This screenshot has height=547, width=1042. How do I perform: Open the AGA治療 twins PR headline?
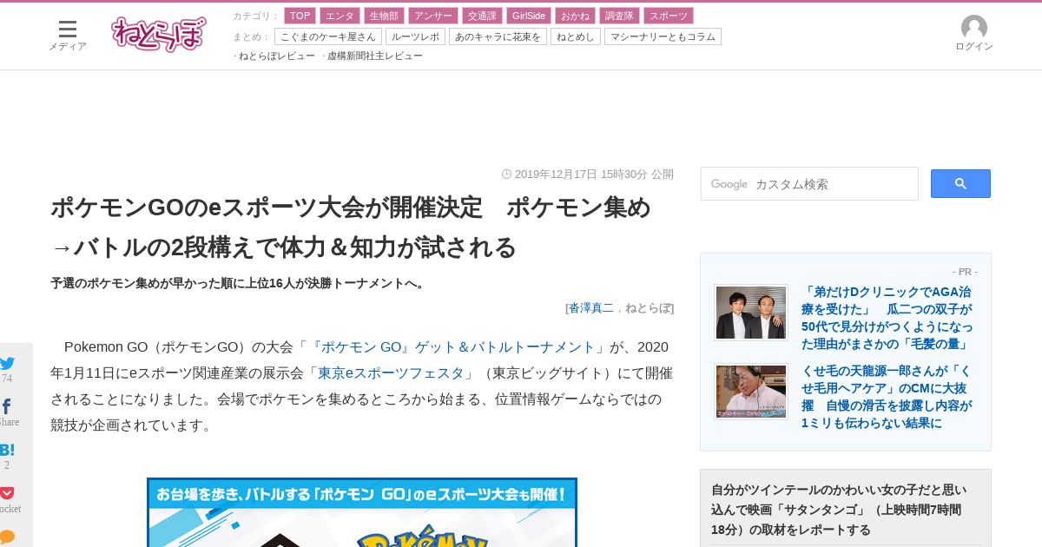point(887,318)
